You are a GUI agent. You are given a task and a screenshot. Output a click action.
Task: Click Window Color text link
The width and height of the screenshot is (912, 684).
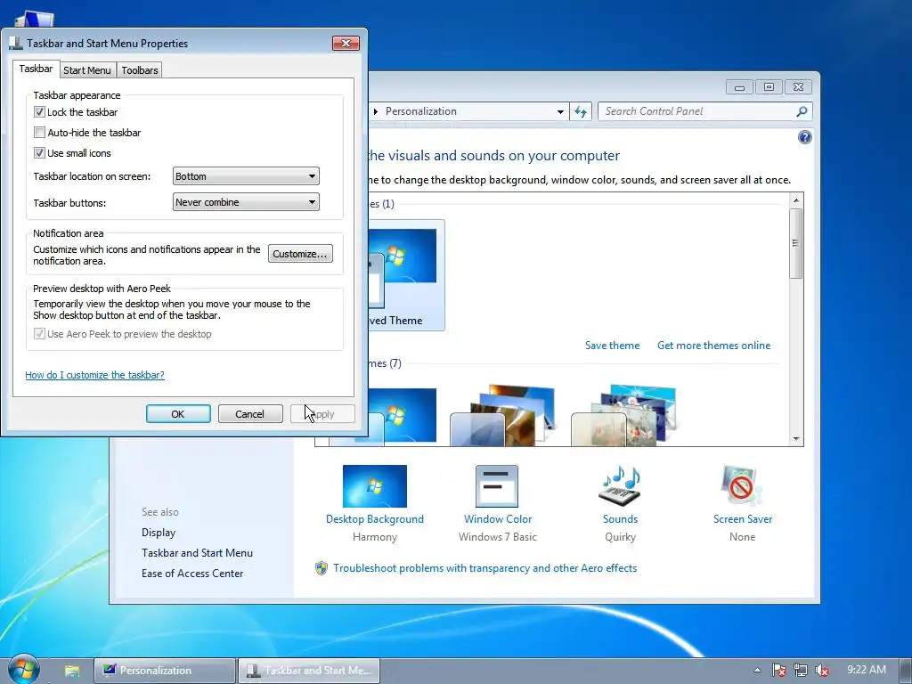pos(498,519)
